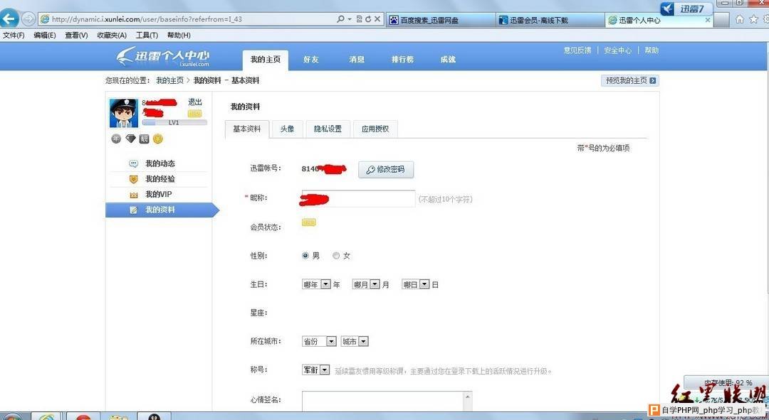This screenshot has width=769, height=420.
Task: Open the 收藏夹(A) menu
Action: coord(112,36)
